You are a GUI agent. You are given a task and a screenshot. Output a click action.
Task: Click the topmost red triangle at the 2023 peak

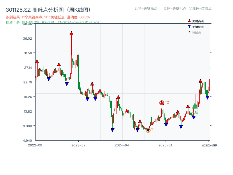(71, 33)
